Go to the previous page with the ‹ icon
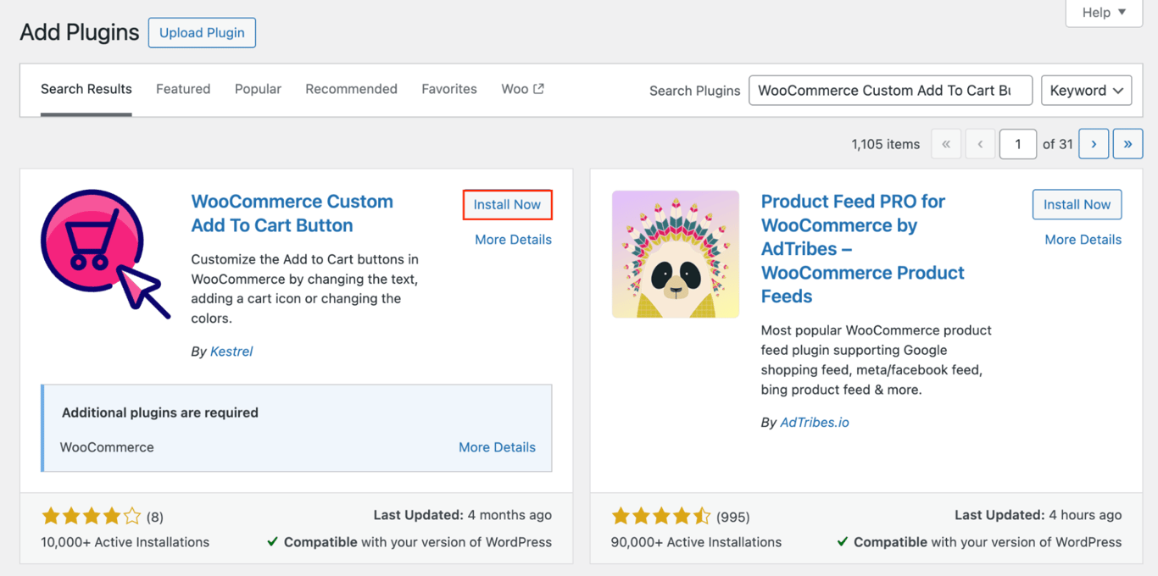The width and height of the screenshot is (1158, 576). tap(980, 143)
